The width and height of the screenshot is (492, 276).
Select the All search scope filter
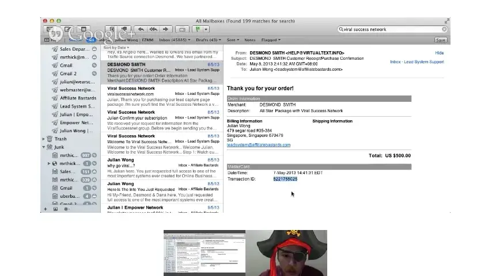tap(90, 40)
